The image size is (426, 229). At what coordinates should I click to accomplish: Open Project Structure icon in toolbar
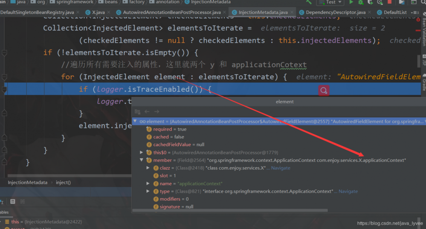pyautogui.click(x=402, y=2)
